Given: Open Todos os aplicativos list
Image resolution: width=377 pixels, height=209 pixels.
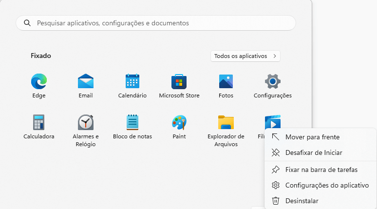Looking at the screenshot, I should click(x=245, y=56).
